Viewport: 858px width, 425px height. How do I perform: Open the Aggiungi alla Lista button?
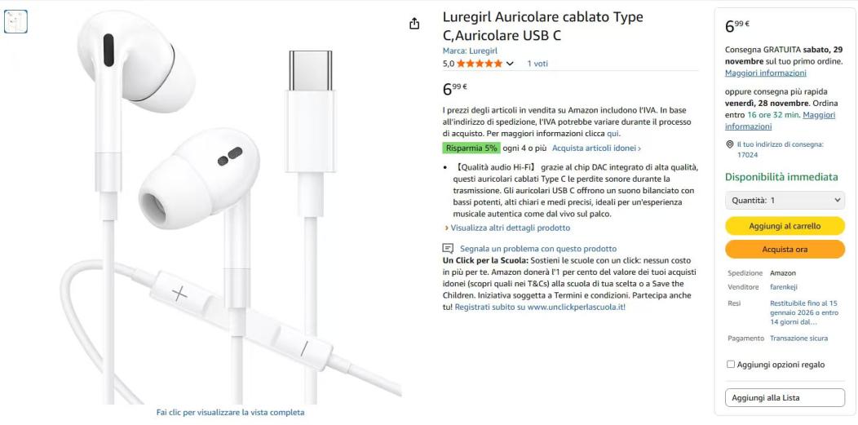coord(785,397)
